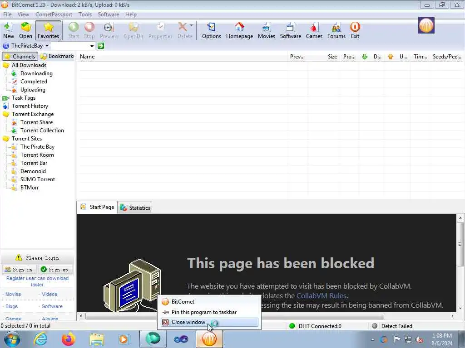
Task: Open BTMon site entry
Action: click(x=29, y=187)
